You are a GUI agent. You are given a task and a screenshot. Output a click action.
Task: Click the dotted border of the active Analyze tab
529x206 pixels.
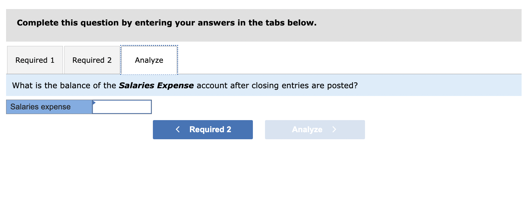pos(149,46)
